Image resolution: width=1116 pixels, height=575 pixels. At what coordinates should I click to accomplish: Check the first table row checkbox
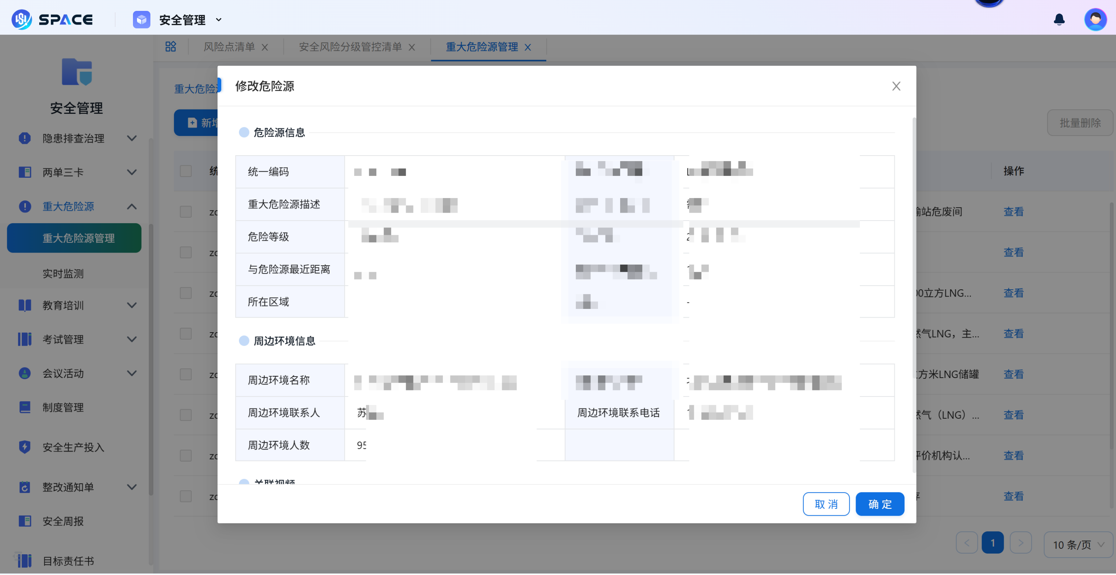(186, 212)
